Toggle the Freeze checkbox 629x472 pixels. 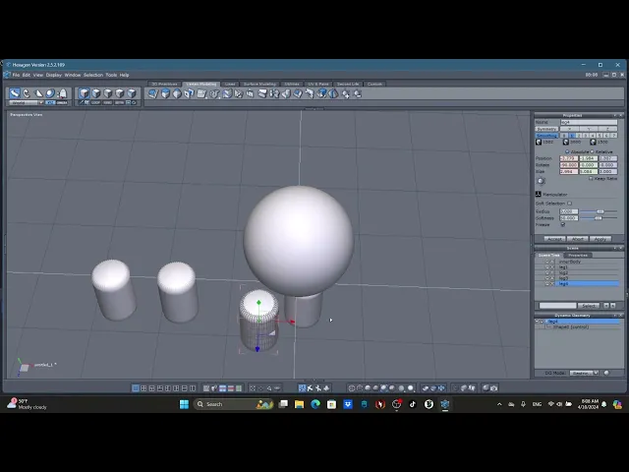(x=563, y=225)
